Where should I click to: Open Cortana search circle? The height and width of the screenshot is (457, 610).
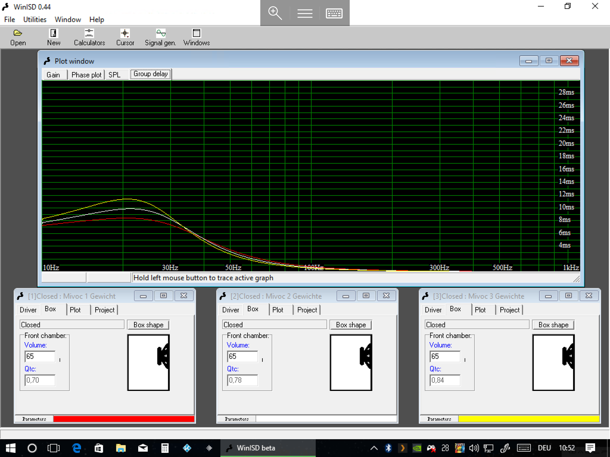coord(32,448)
